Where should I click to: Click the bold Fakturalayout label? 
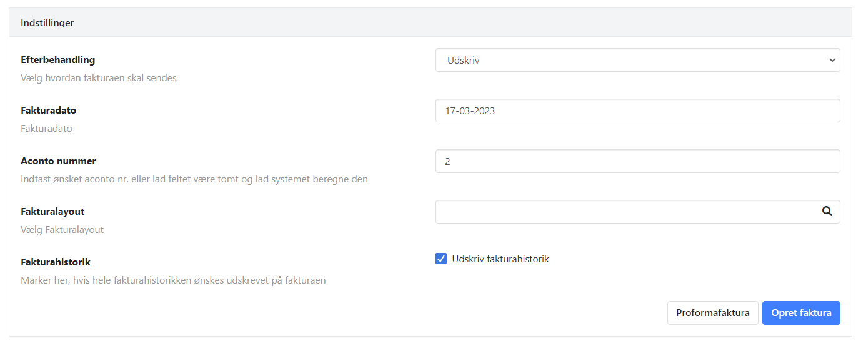click(52, 212)
